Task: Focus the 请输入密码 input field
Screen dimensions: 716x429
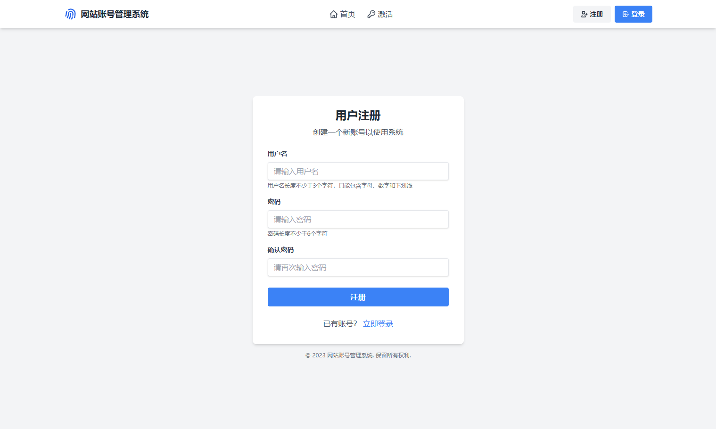Action: [x=358, y=219]
